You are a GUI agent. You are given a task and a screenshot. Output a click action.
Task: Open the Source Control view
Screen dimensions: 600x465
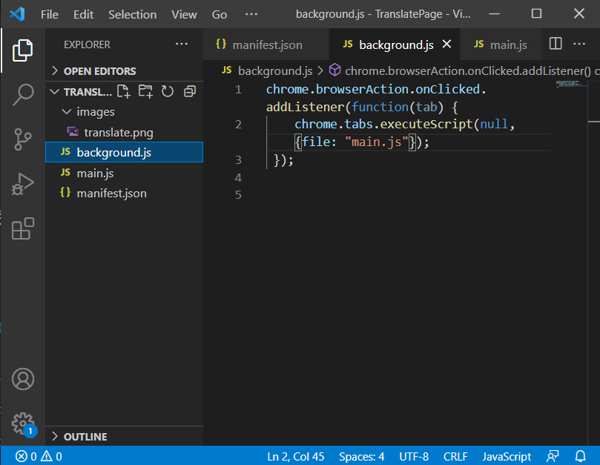point(23,139)
